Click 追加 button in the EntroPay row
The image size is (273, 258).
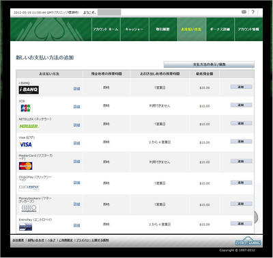pyautogui.click(x=241, y=224)
